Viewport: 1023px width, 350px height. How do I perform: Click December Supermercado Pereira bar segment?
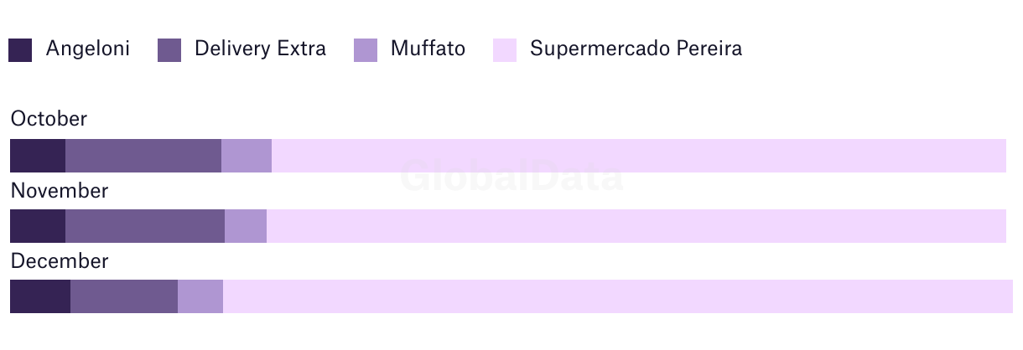point(618,296)
